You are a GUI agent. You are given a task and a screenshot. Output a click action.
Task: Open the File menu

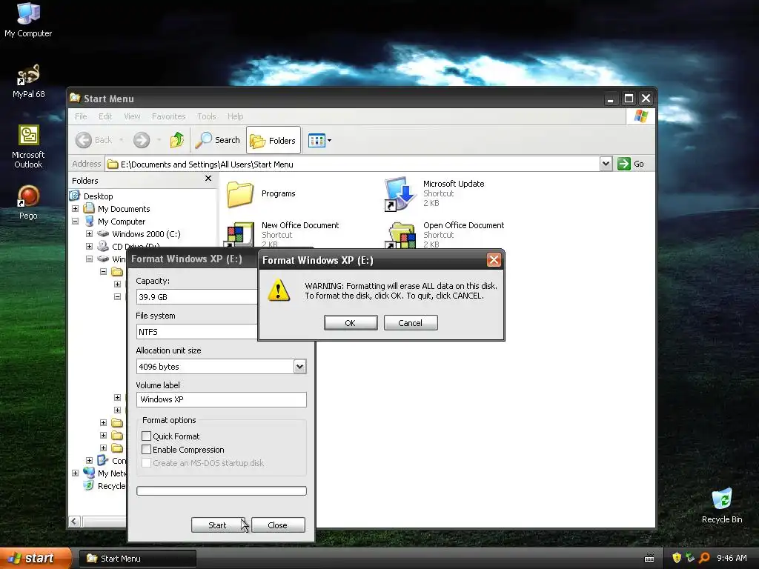(81, 116)
